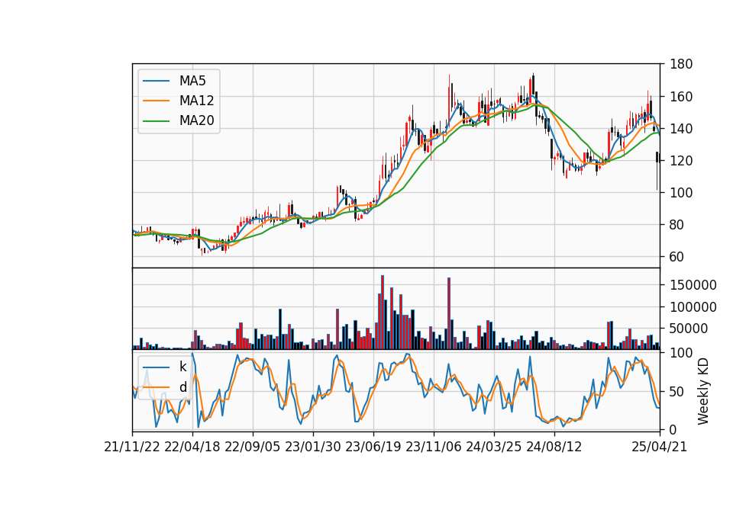Click the 160 price axis label
The image size is (733, 526).
coord(682,97)
